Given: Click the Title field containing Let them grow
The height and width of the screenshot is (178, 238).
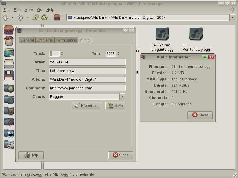Looking at the screenshot, I should click(87, 71).
